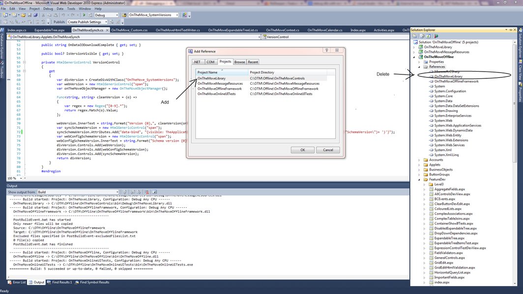Open the OnTheMove_SystemVersions find dropdown
The width and height of the screenshot is (523, 294).
177,15
